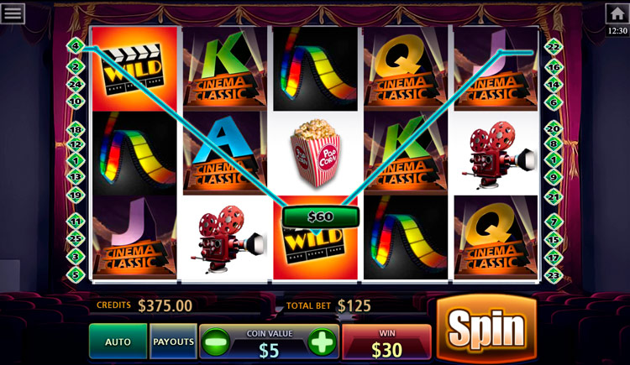Select payline 24 diamond on left
The width and height of the screenshot is (630, 365).
(x=76, y=84)
